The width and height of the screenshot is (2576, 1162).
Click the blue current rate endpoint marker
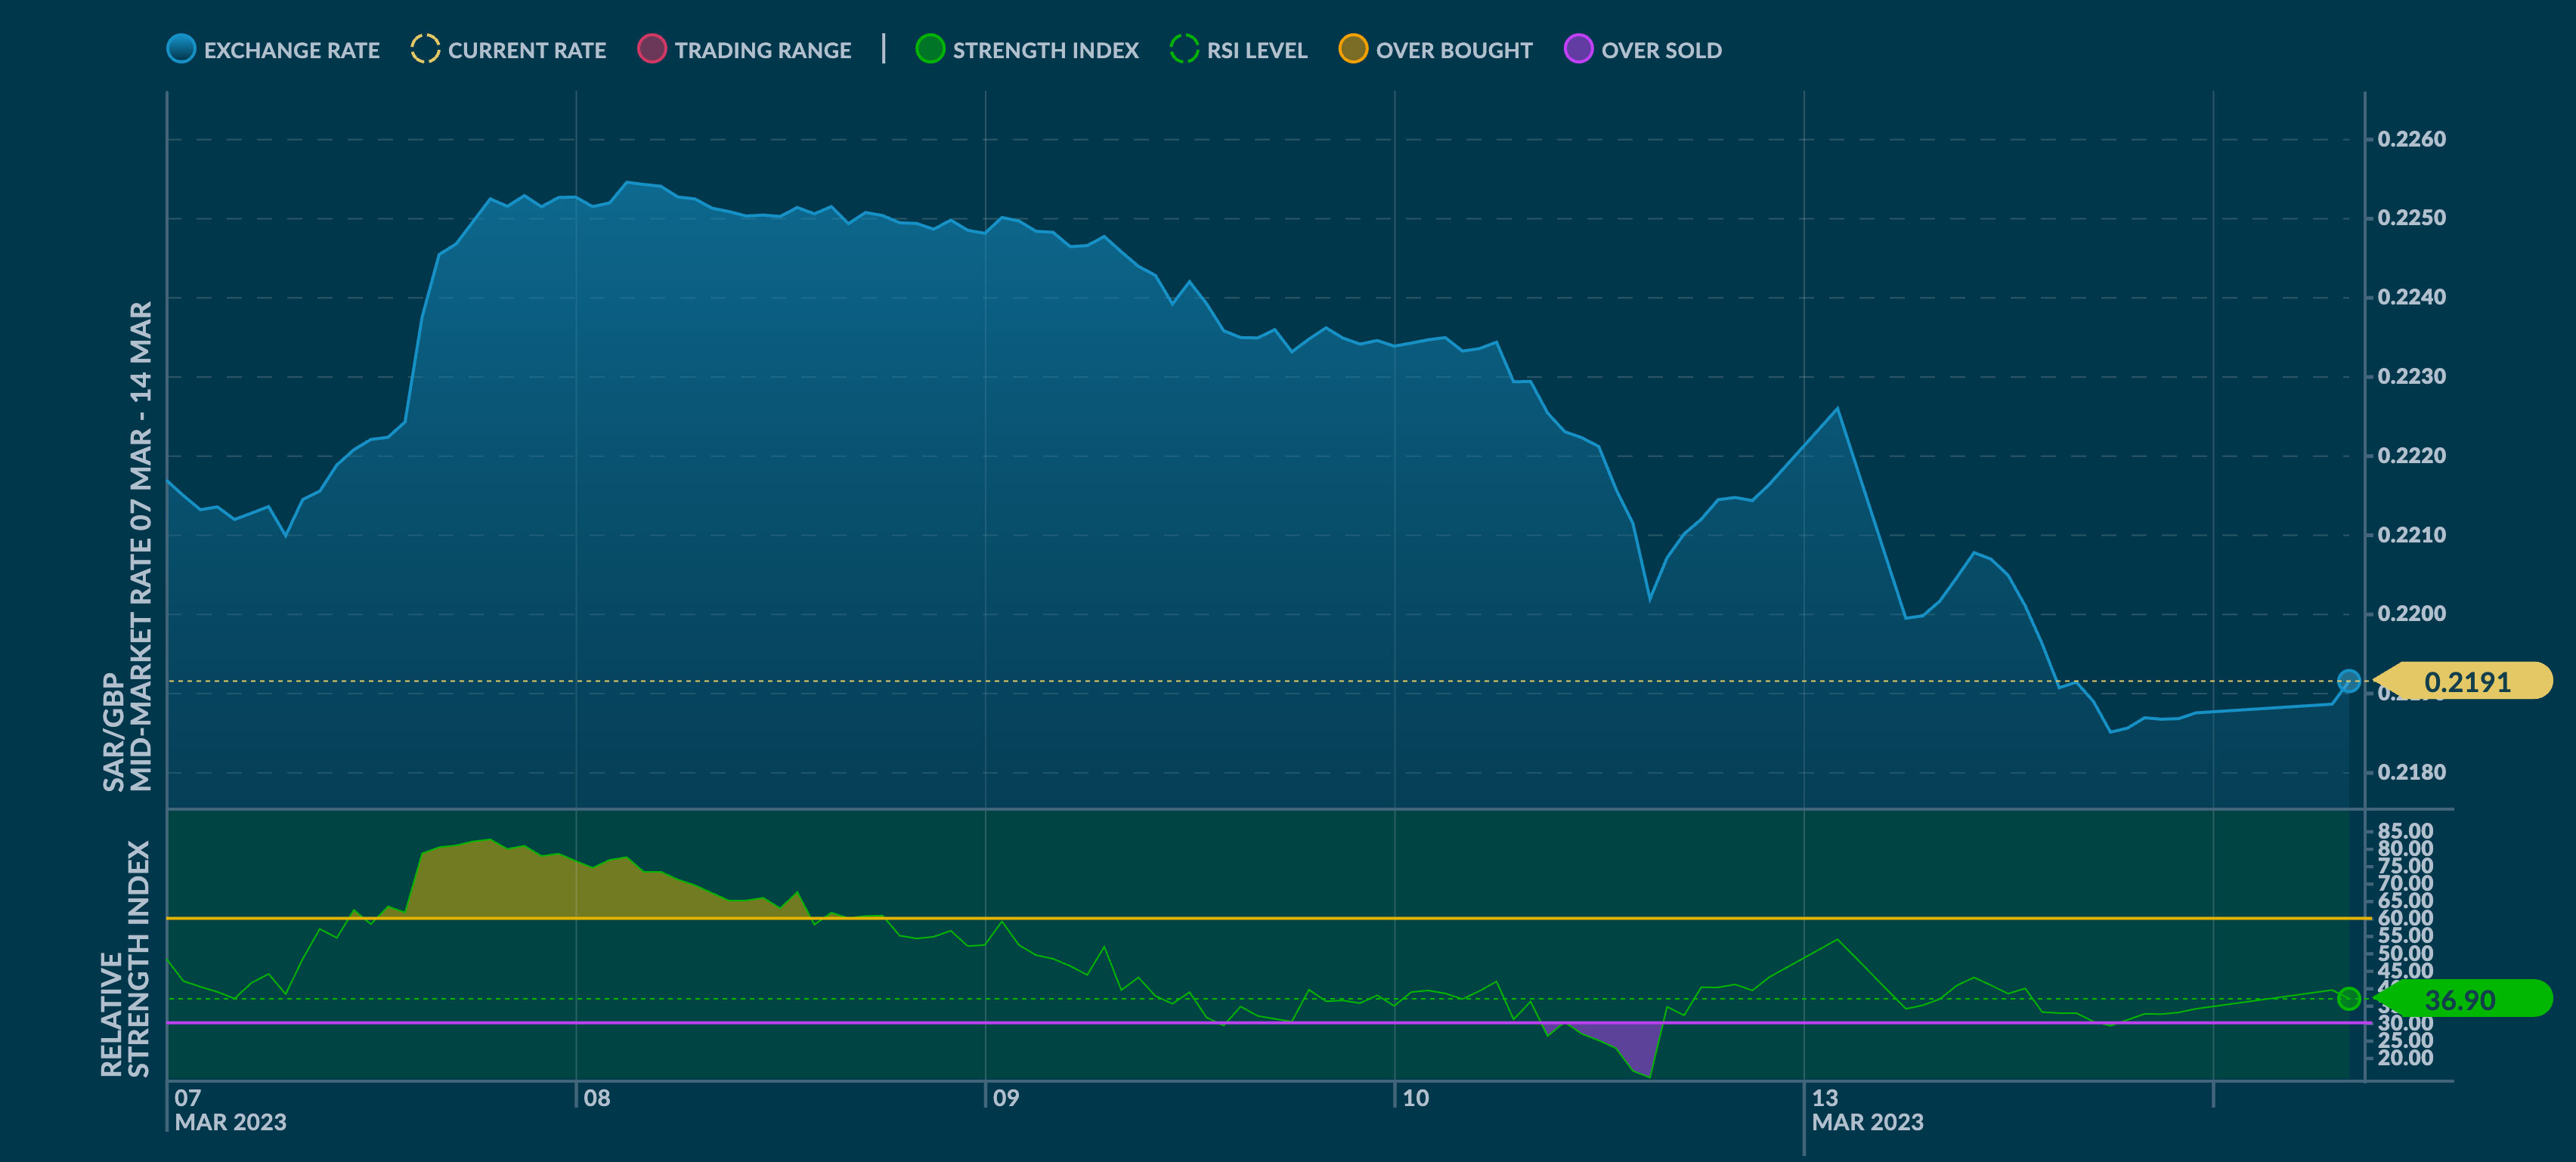point(2349,681)
